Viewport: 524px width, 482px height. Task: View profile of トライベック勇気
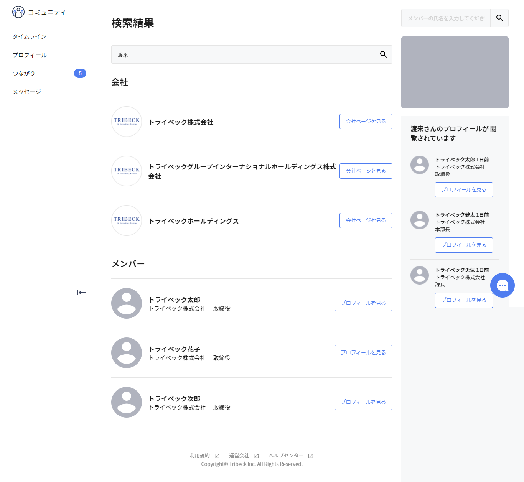click(464, 300)
